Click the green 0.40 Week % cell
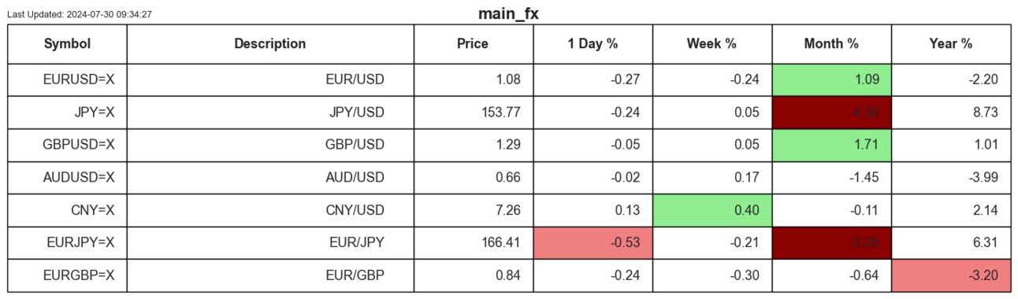Viewport: 1018px width, 299px height. click(x=712, y=210)
